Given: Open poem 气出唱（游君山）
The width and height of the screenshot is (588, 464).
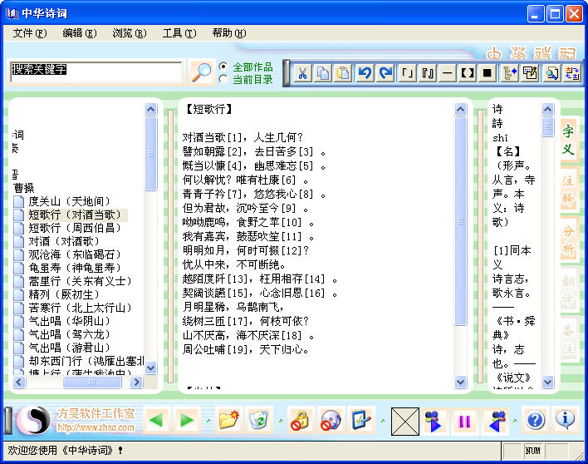Looking at the screenshot, I should pos(70,348).
